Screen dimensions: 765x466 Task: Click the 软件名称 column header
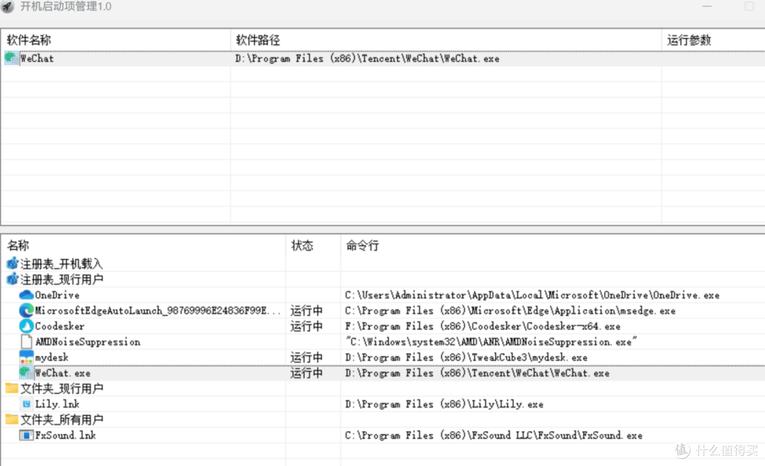click(x=29, y=40)
